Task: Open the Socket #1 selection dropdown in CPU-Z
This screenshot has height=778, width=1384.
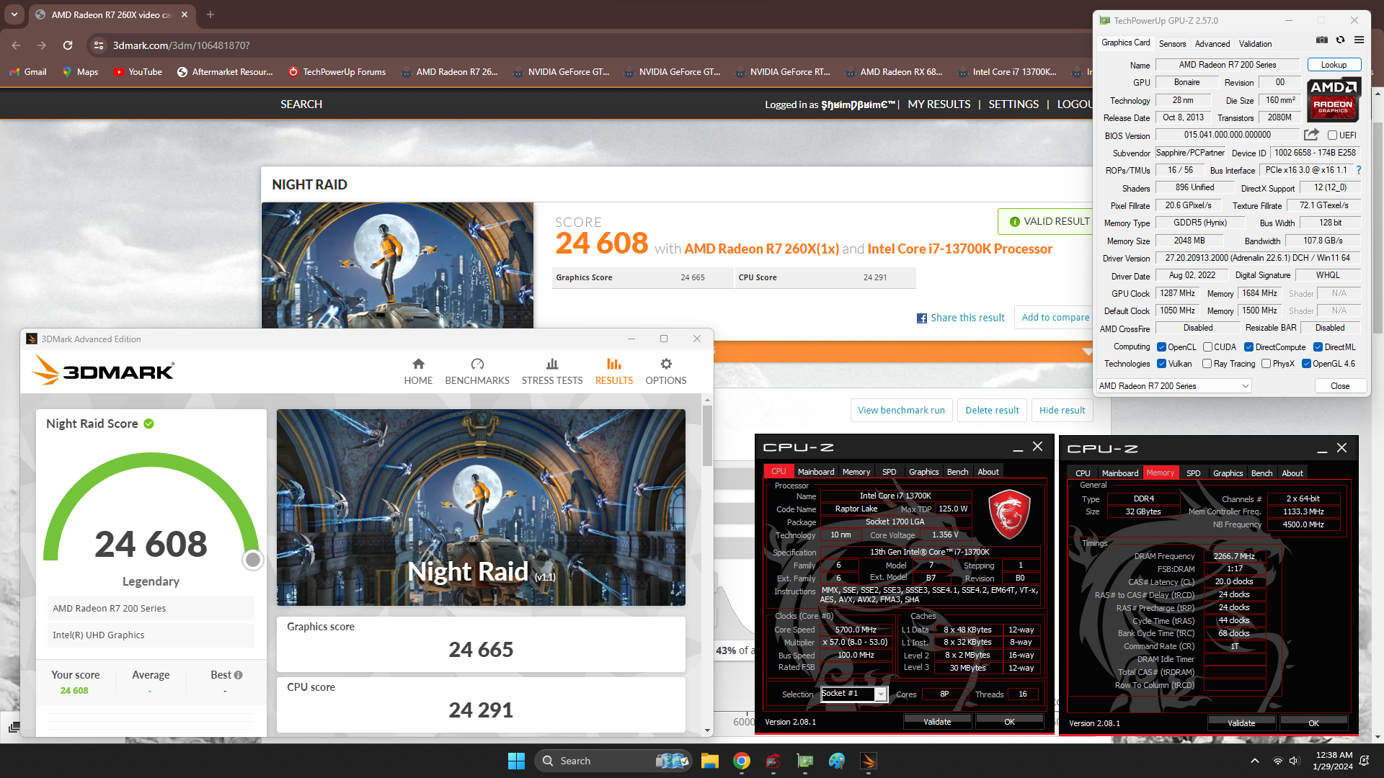Action: 854,694
